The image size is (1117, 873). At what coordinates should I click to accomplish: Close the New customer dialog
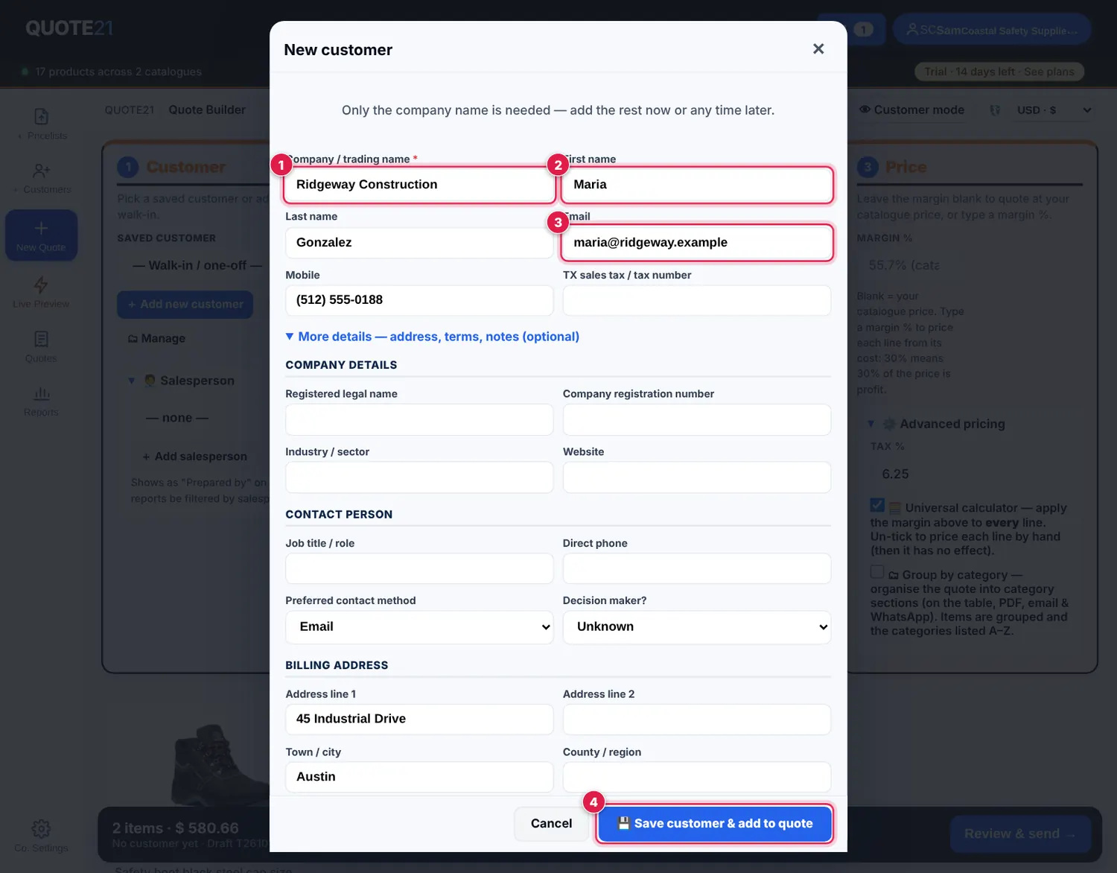tap(818, 49)
